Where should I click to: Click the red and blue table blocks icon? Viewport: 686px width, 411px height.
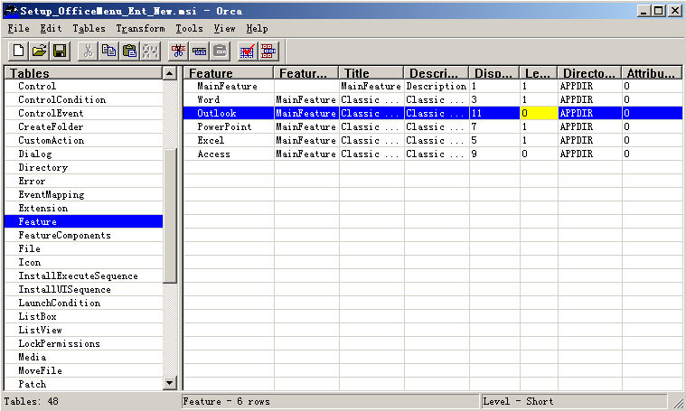click(x=268, y=51)
